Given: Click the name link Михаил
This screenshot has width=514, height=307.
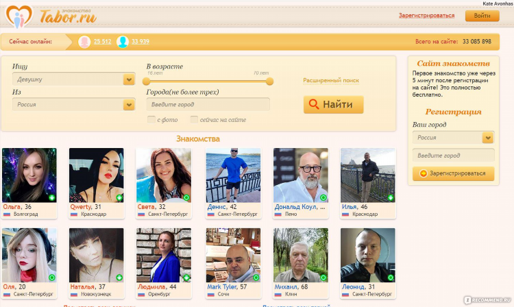Looking at the screenshot, I should (x=286, y=286).
